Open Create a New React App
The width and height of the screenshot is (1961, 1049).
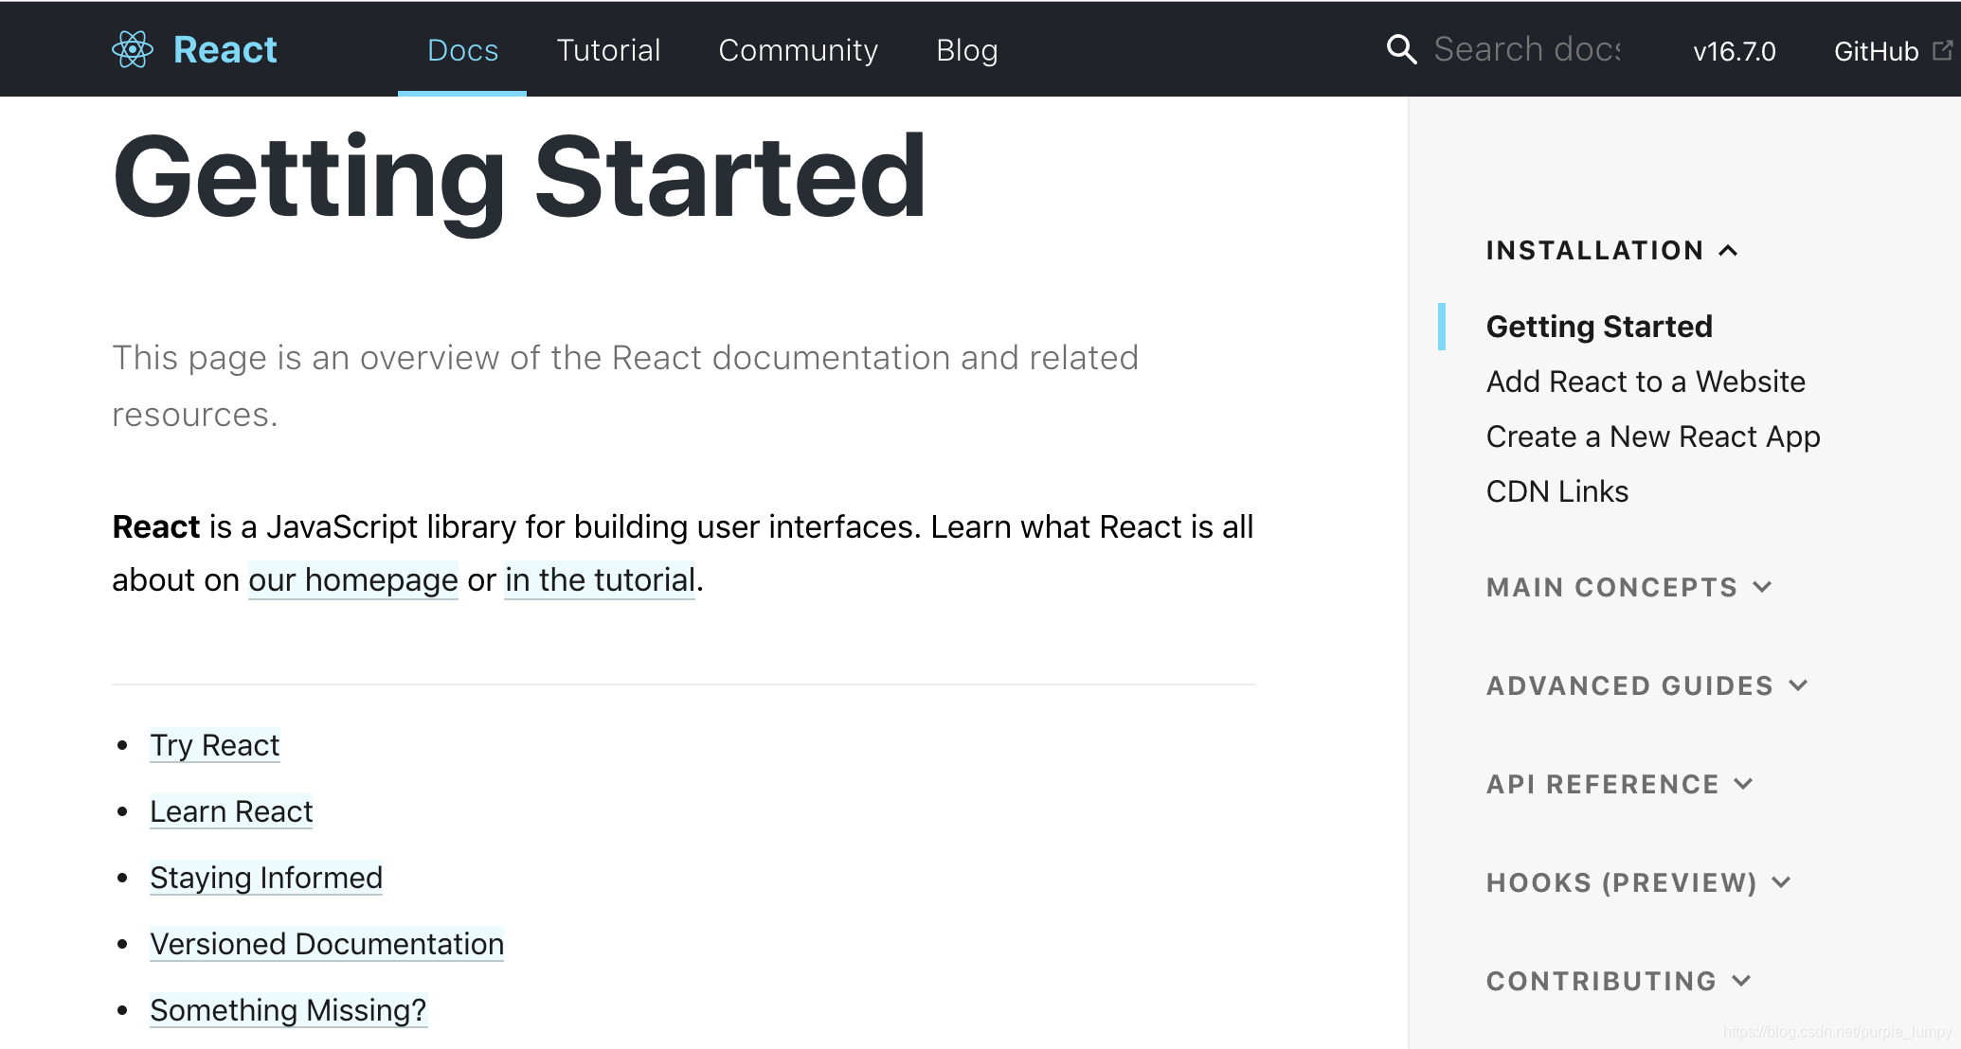click(x=1653, y=436)
